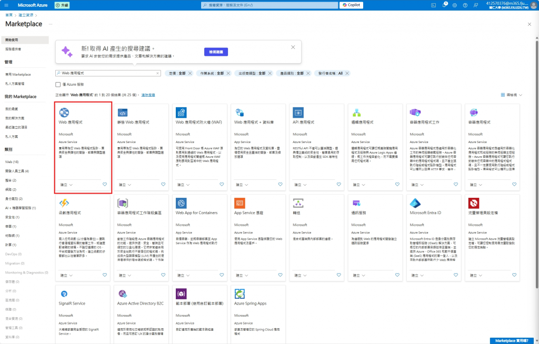Expand 建立 dropdown on App Service 環境 card
Viewport: 539px width, 344px height.
[242, 276]
